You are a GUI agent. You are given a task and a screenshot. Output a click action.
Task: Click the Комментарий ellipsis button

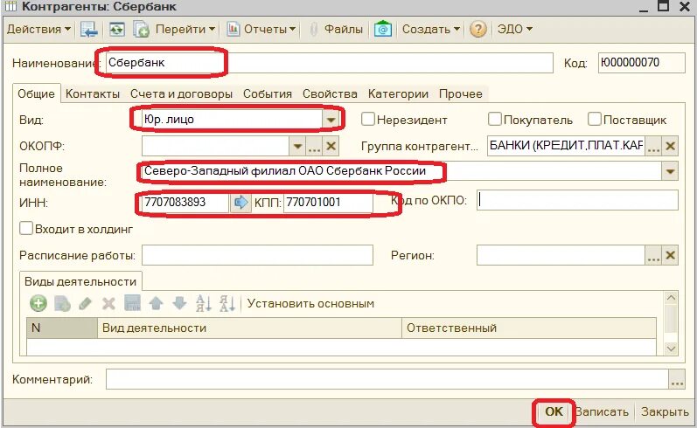pyautogui.click(x=677, y=380)
